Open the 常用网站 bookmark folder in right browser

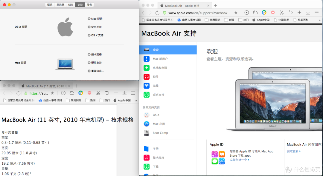pyautogui.click(x=213, y=20)
